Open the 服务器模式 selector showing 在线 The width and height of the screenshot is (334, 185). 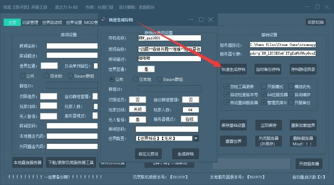(188, 119)
